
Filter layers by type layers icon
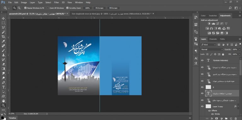(x=227, y=45)
